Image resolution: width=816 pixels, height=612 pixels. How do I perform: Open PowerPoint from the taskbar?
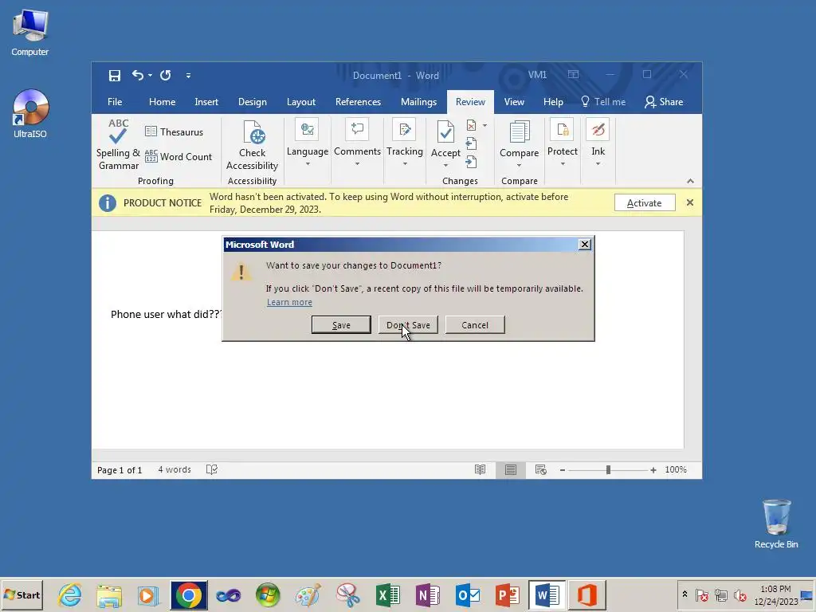tap(508, 594)
